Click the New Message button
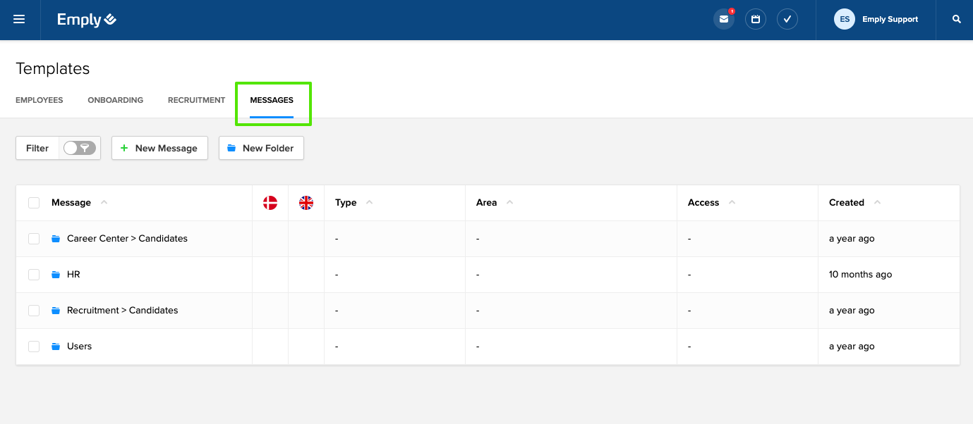 point(159,148)
